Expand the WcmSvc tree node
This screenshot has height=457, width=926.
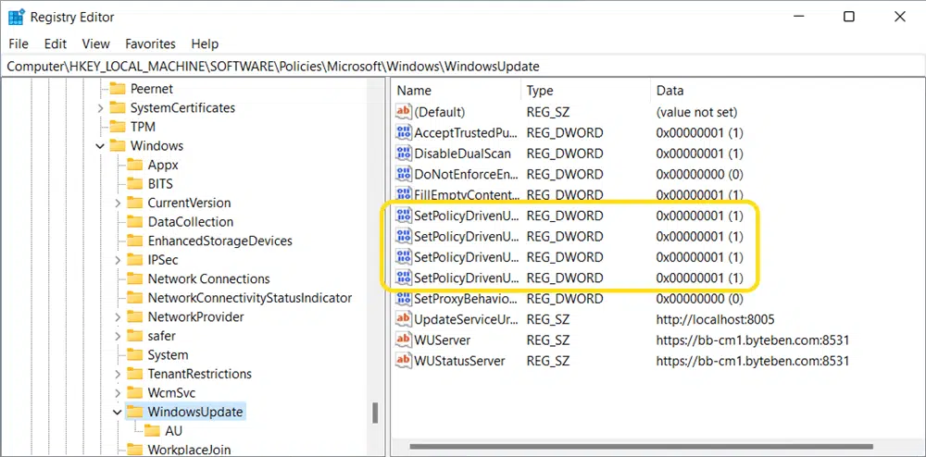[118, 393]
